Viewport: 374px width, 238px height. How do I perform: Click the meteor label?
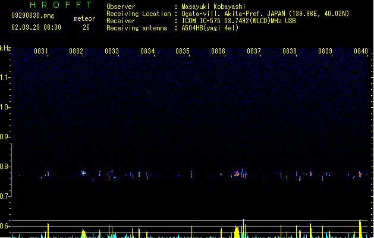click(x=84, y=18)
